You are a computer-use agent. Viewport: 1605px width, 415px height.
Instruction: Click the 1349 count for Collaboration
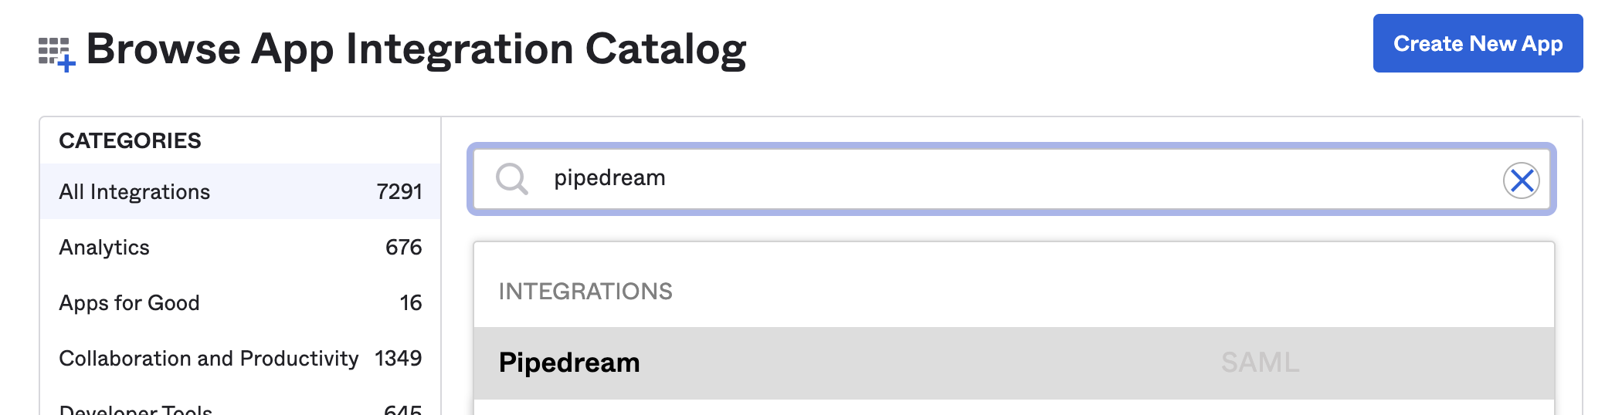[x=398, y=359]
